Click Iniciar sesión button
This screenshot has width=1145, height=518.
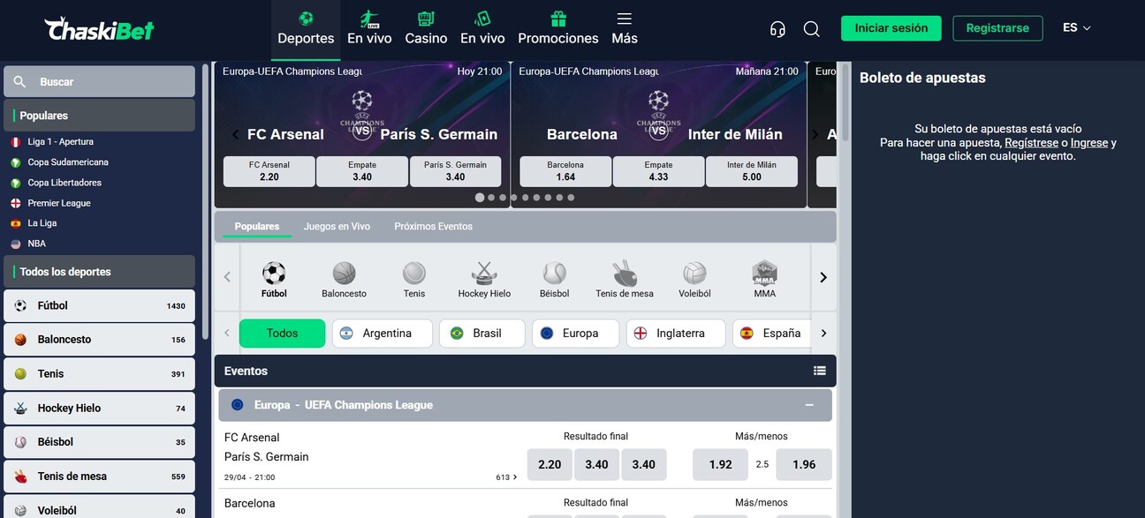click(x=891, y=28)
